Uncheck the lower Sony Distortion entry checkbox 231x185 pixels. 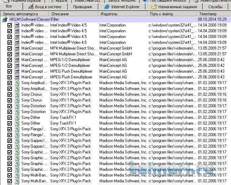pyautogui.click(x=9, y=112)
